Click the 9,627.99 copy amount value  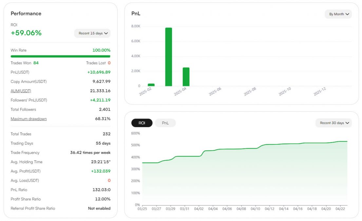(x=101, y=82)
